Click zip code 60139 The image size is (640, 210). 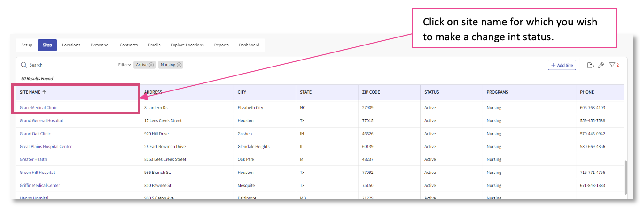(x=368, y=147)
